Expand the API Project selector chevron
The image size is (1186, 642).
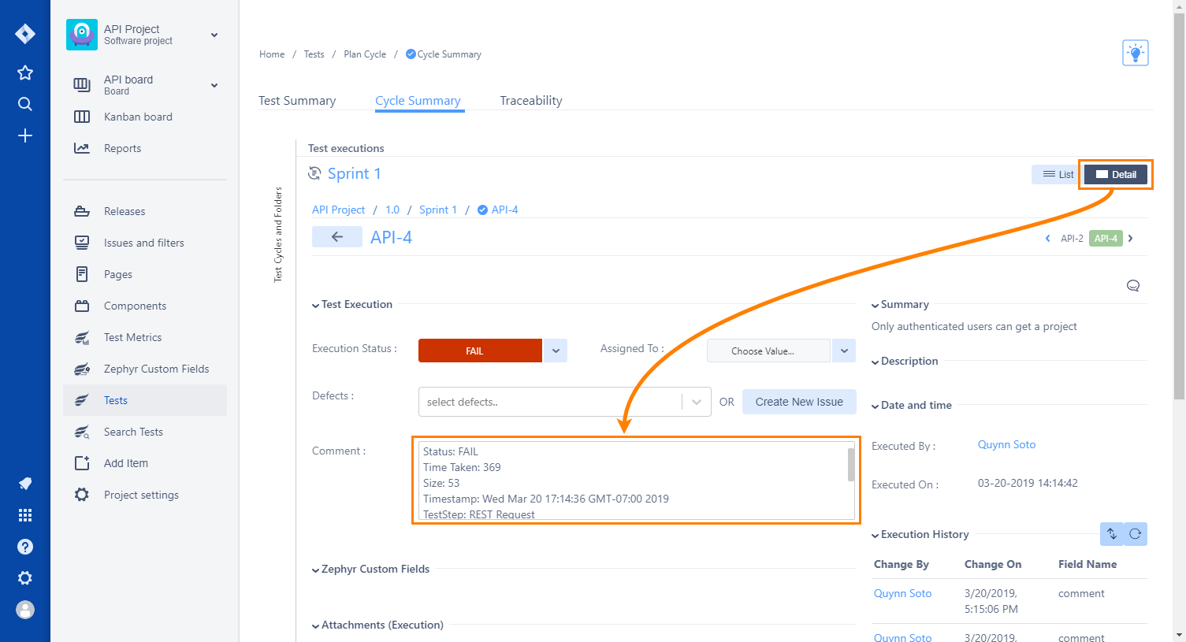(x=213, y=35)
